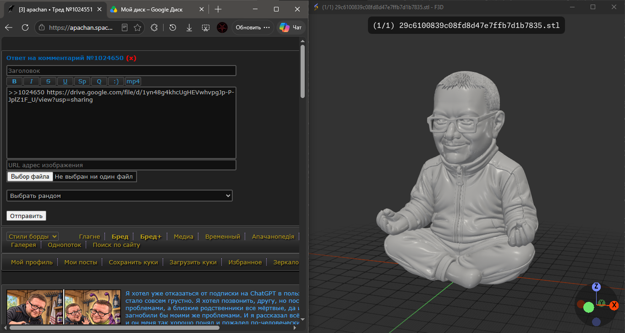Toggle italic I formatting button
Image resolution: width=625 pixels, height=333 pixels.
[31, 82]
